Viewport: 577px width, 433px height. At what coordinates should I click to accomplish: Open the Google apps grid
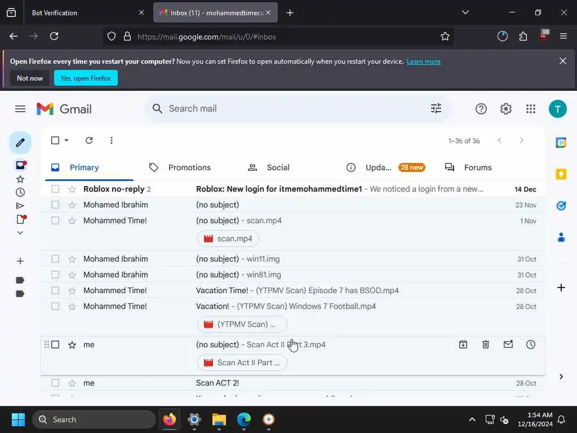click(531, 109)
